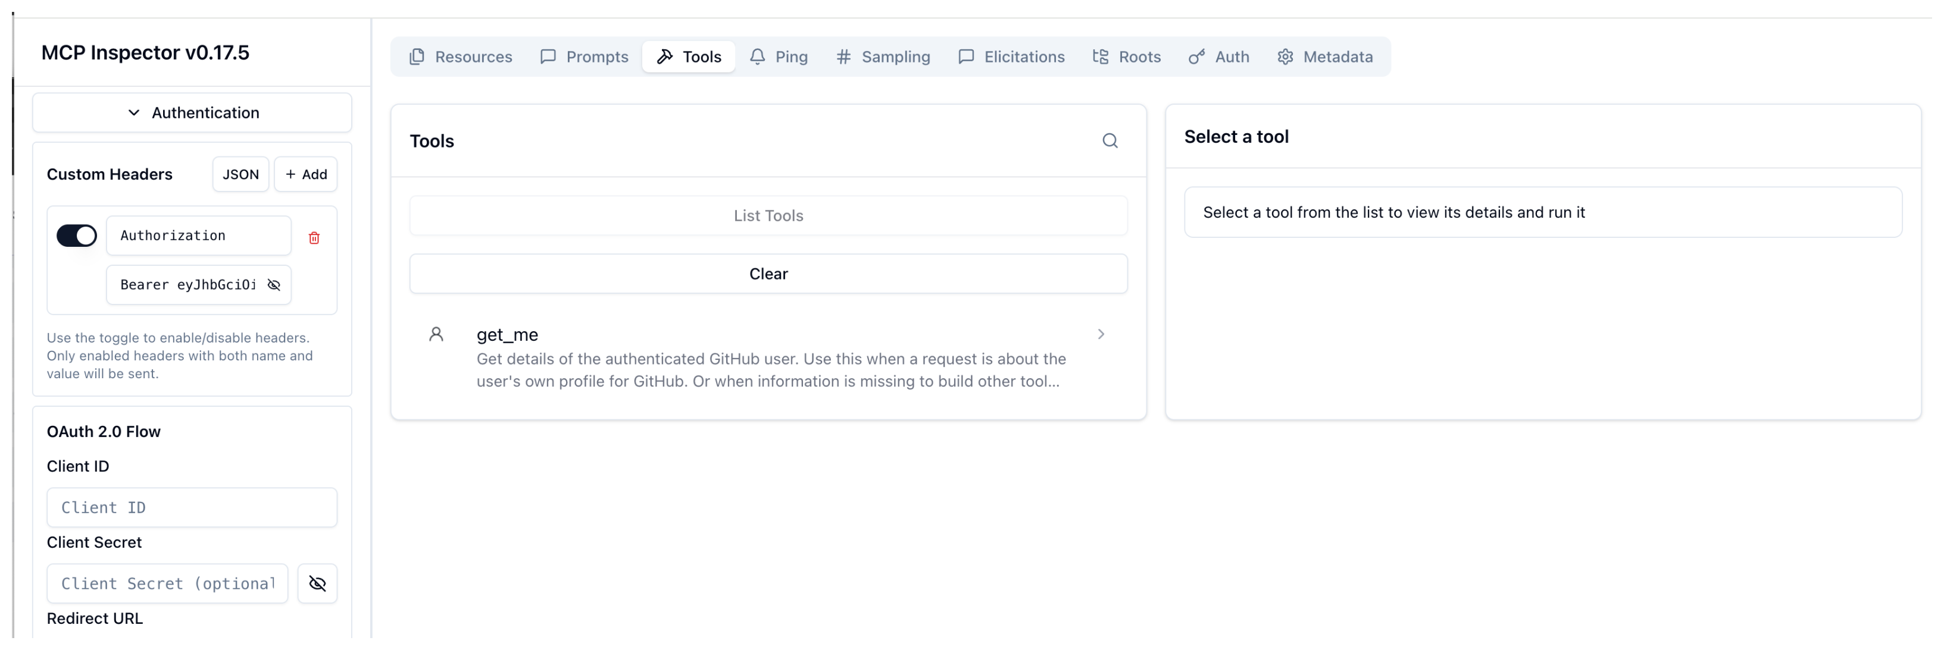Reveal the Bearer token value
The width and height of the screenshot is (1944, 650).
[x=275, y=285]
